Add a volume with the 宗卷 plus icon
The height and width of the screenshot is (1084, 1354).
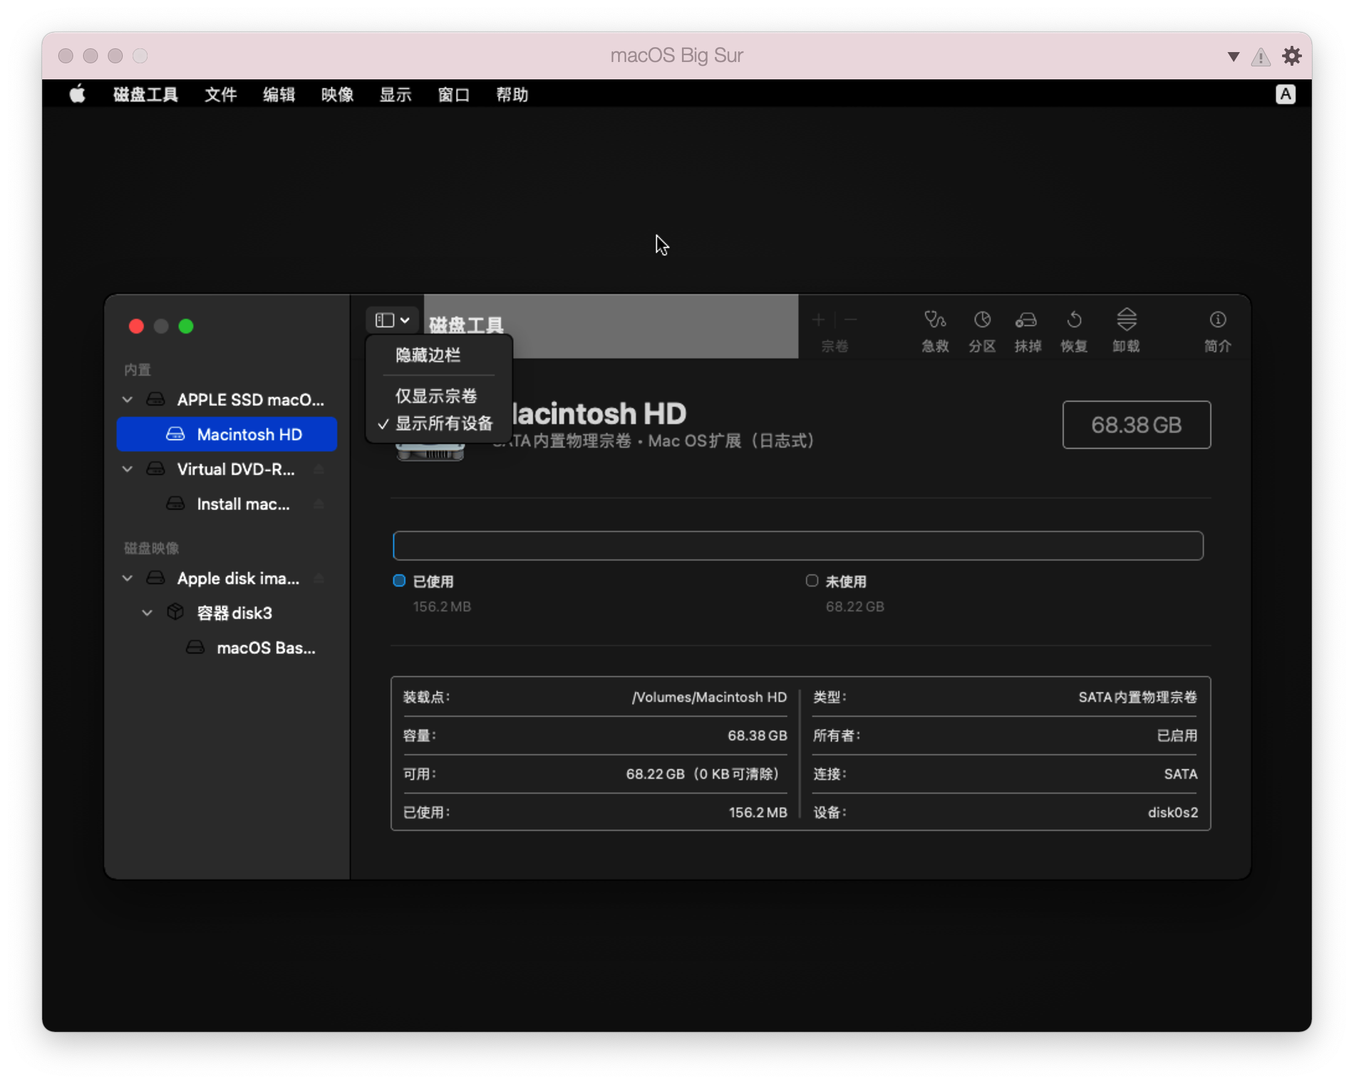tap(818, 321)
